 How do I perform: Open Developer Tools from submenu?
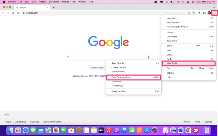click(134, 91)
